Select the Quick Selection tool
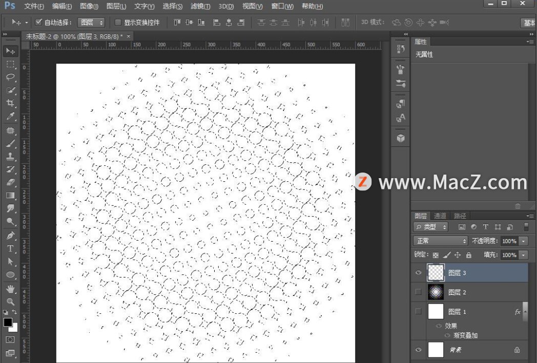537x363 pixels. pyautogui.click(x=10, y=90)
